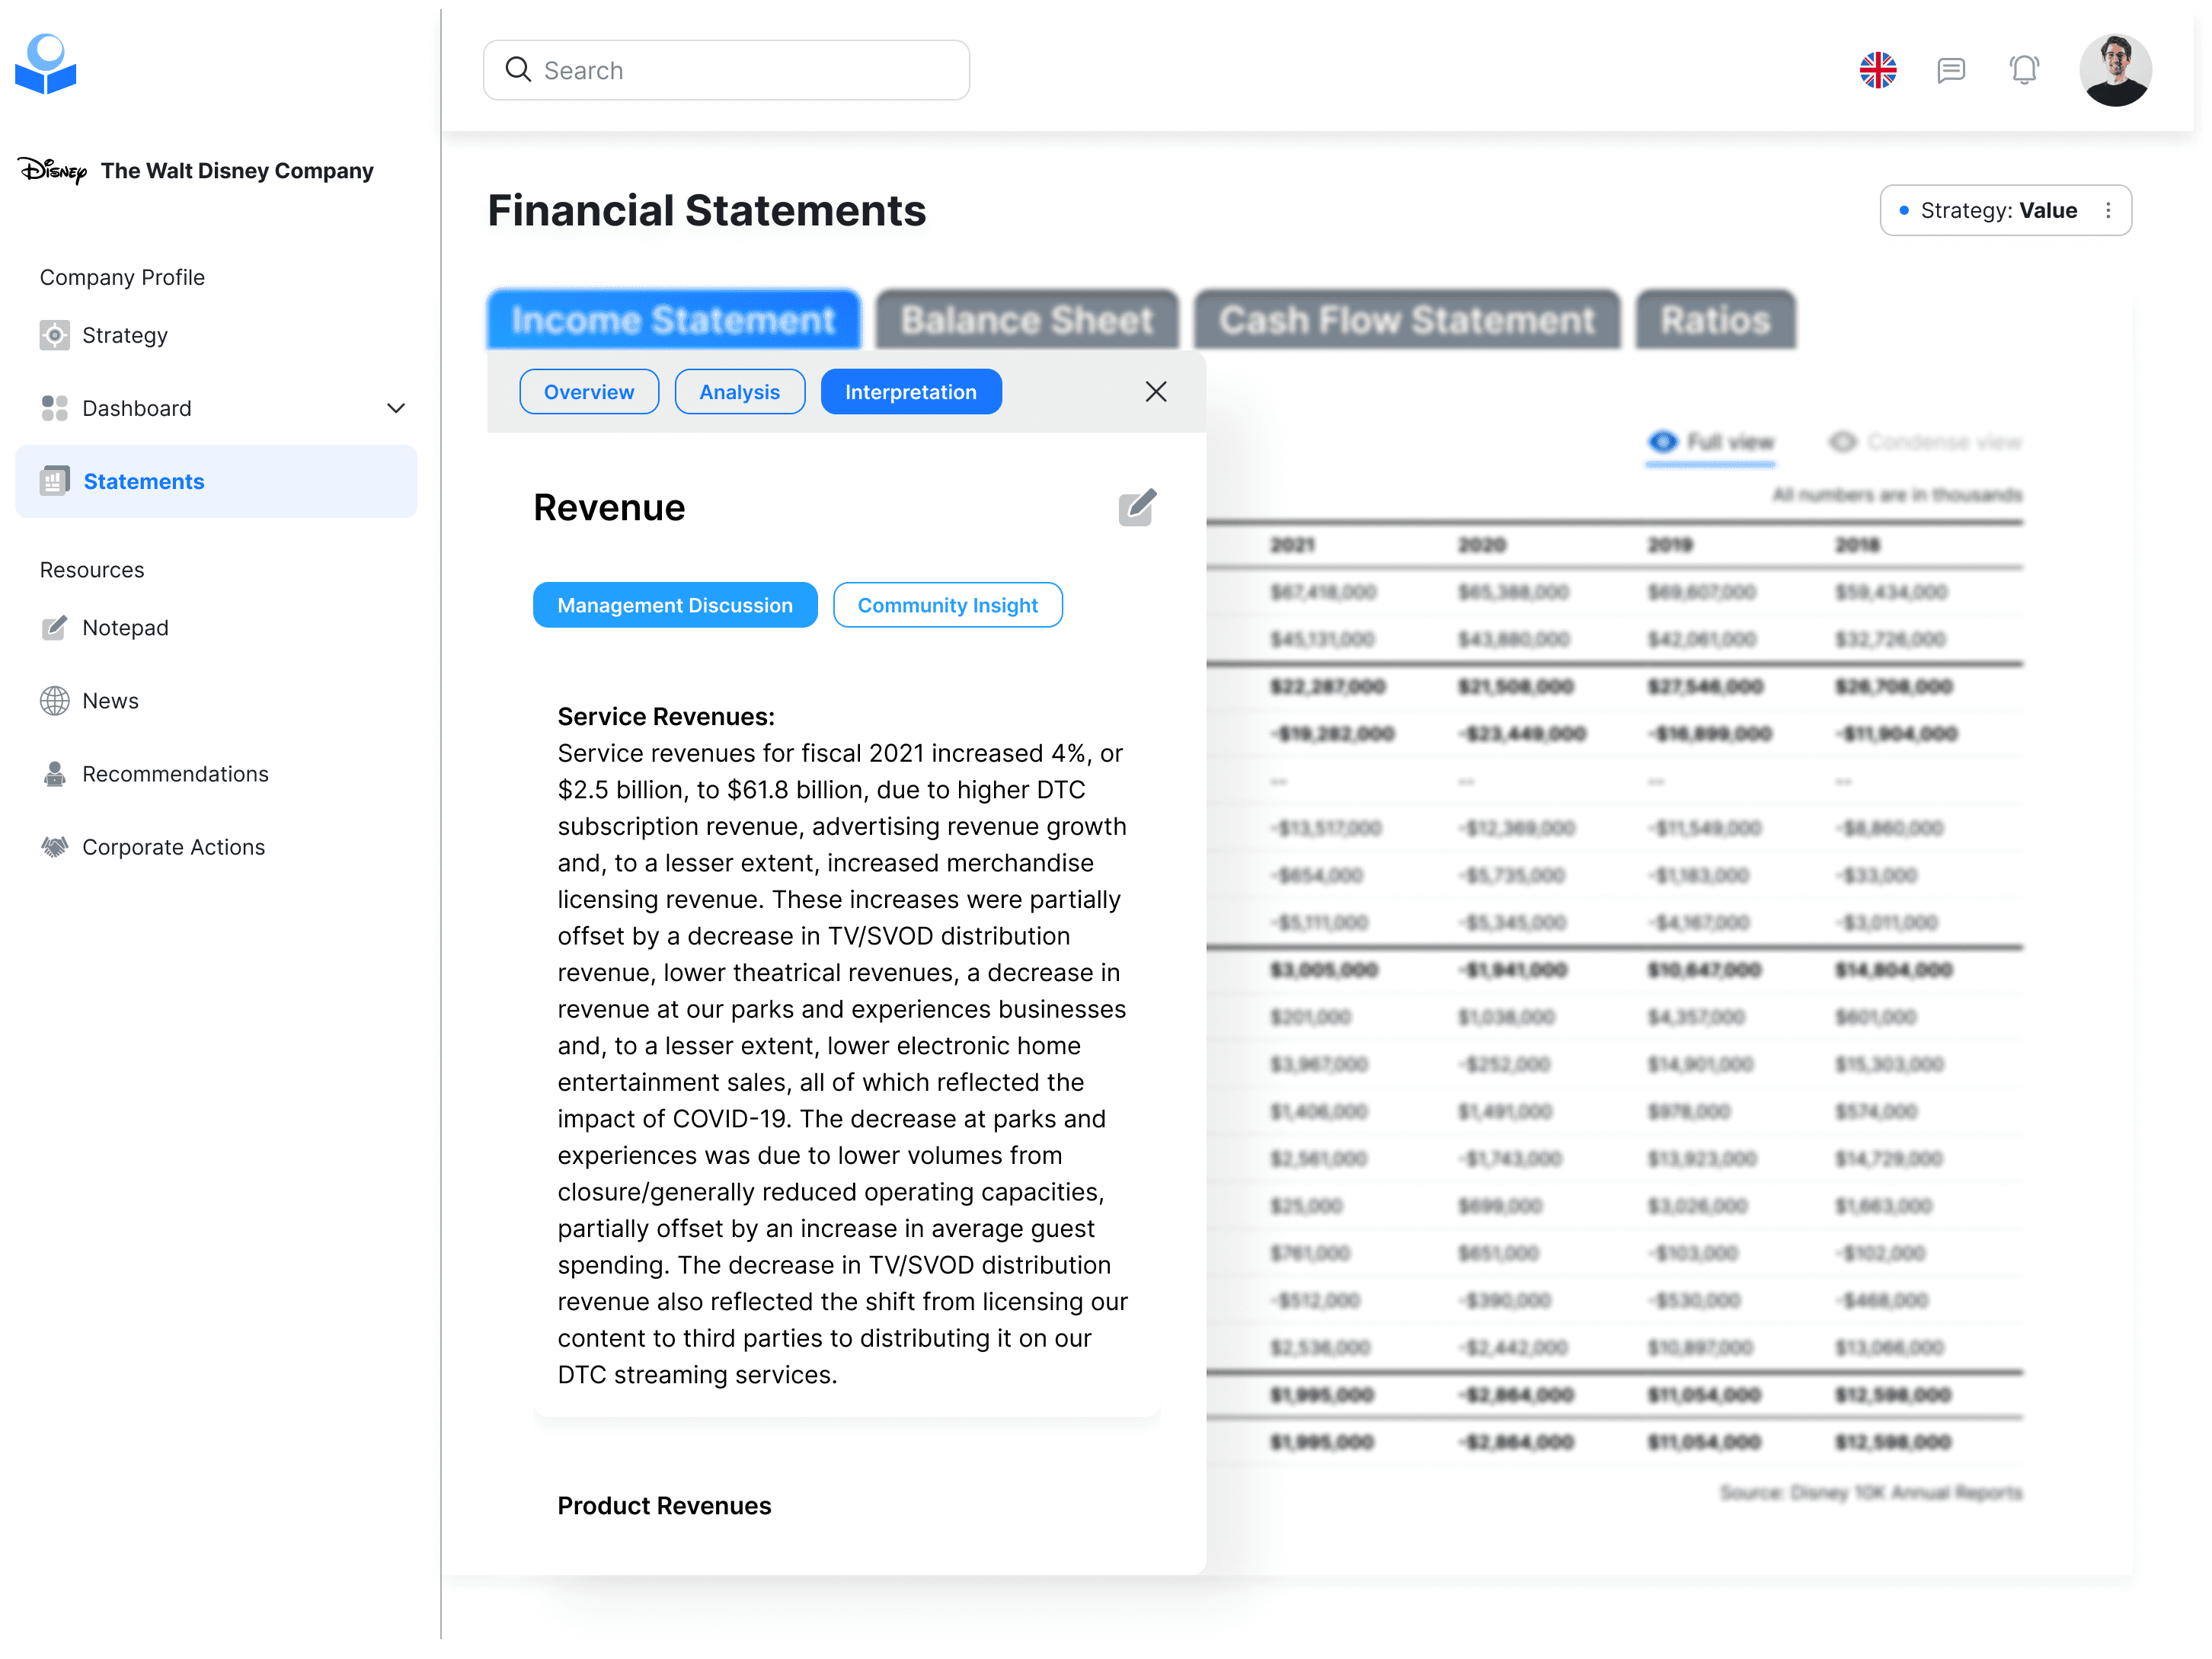This screenshot has width=2212, height=1659.
Task: Click the blue app logo icon
Action: [x=46, y=64]
